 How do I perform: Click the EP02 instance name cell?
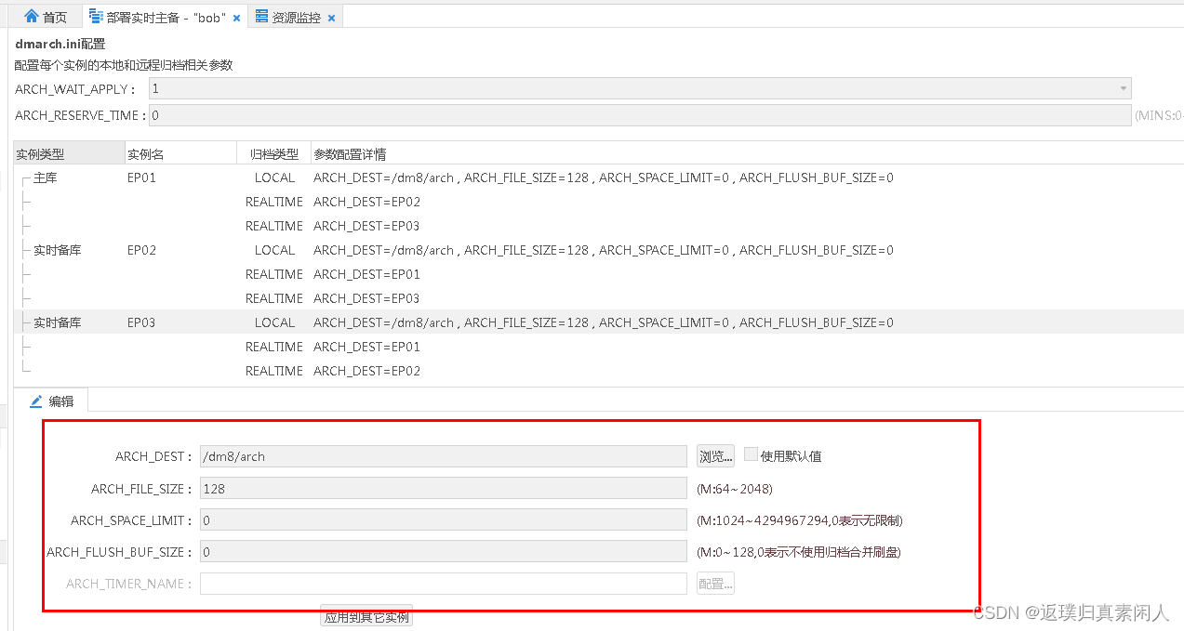[141, 250]
